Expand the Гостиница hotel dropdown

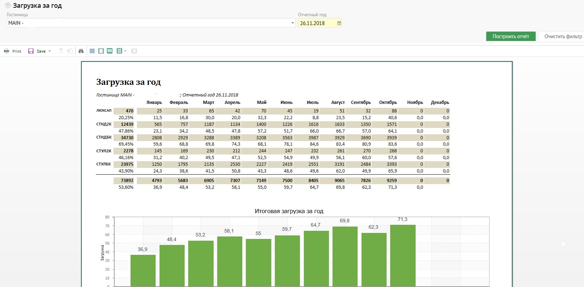click(x=293, y=23)
